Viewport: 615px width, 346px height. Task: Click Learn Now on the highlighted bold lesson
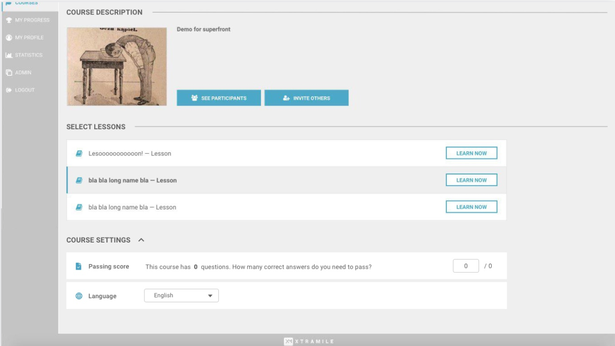click(x=472, y=180)
